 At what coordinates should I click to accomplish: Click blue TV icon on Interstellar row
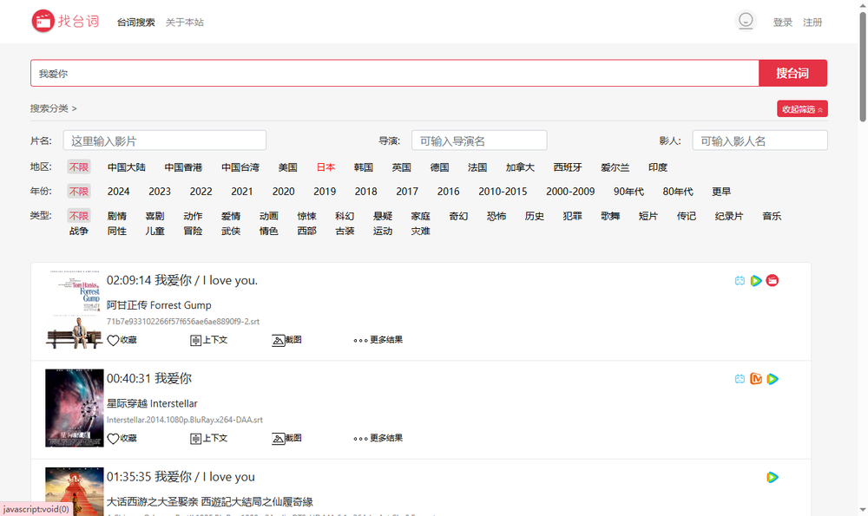739,379
